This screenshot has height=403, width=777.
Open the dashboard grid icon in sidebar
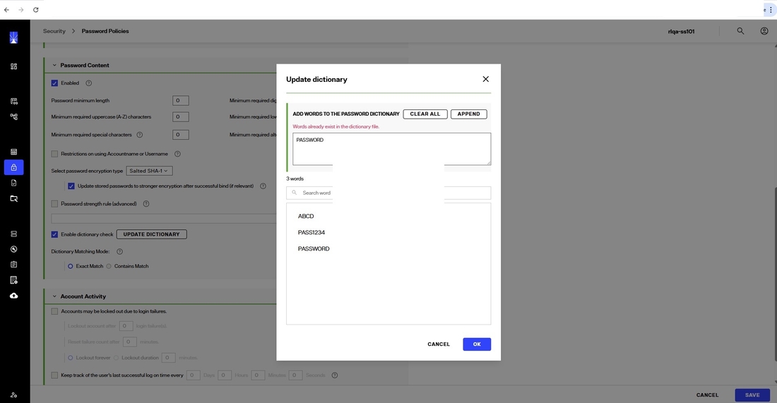(x=14, y=66)
